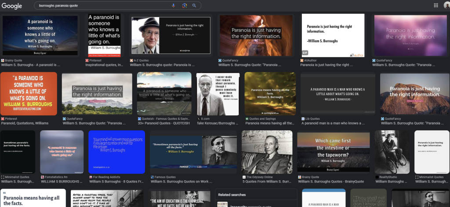450x207 pixels.
Task: Click in the search query field
Action: pyautogui.click(x=101, y=6)
